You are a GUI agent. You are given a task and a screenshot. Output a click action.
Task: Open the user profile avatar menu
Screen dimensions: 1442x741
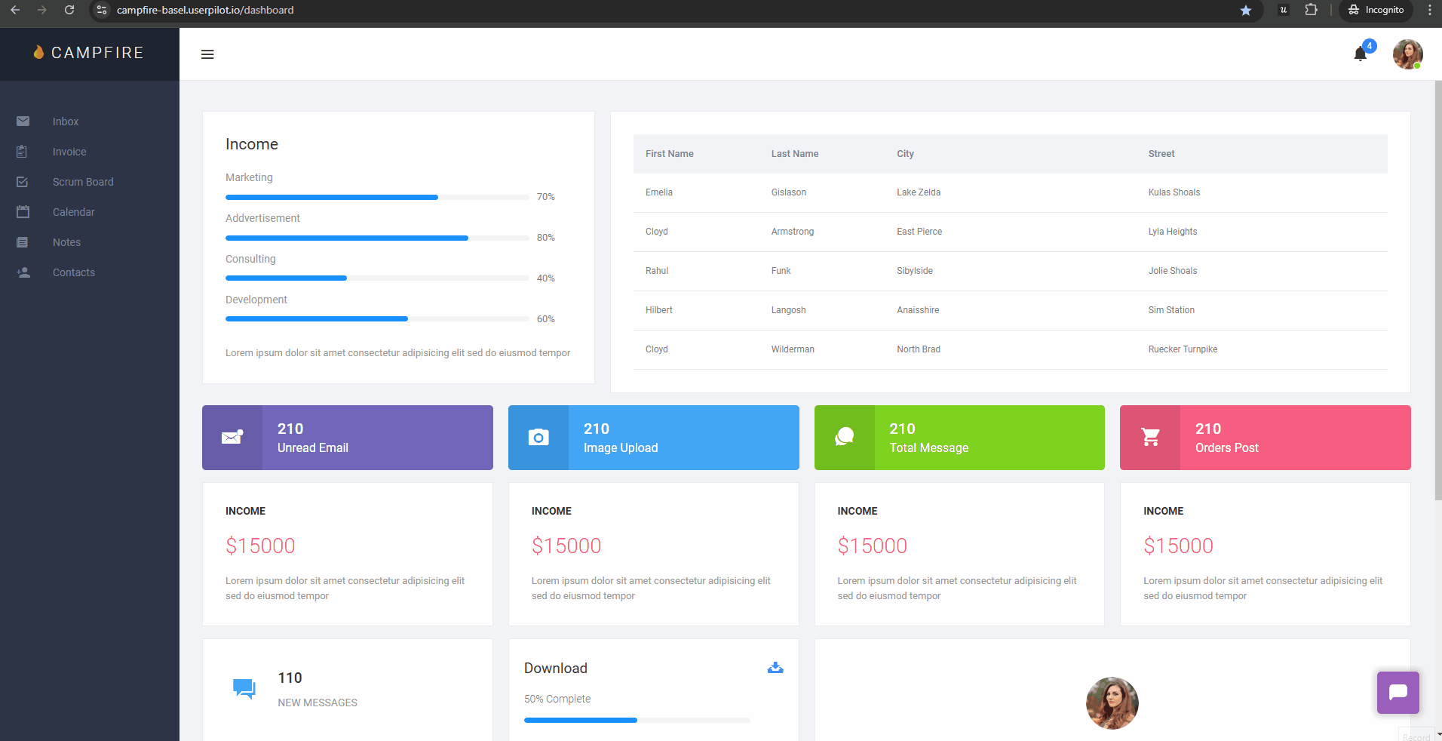point(1407,54)
